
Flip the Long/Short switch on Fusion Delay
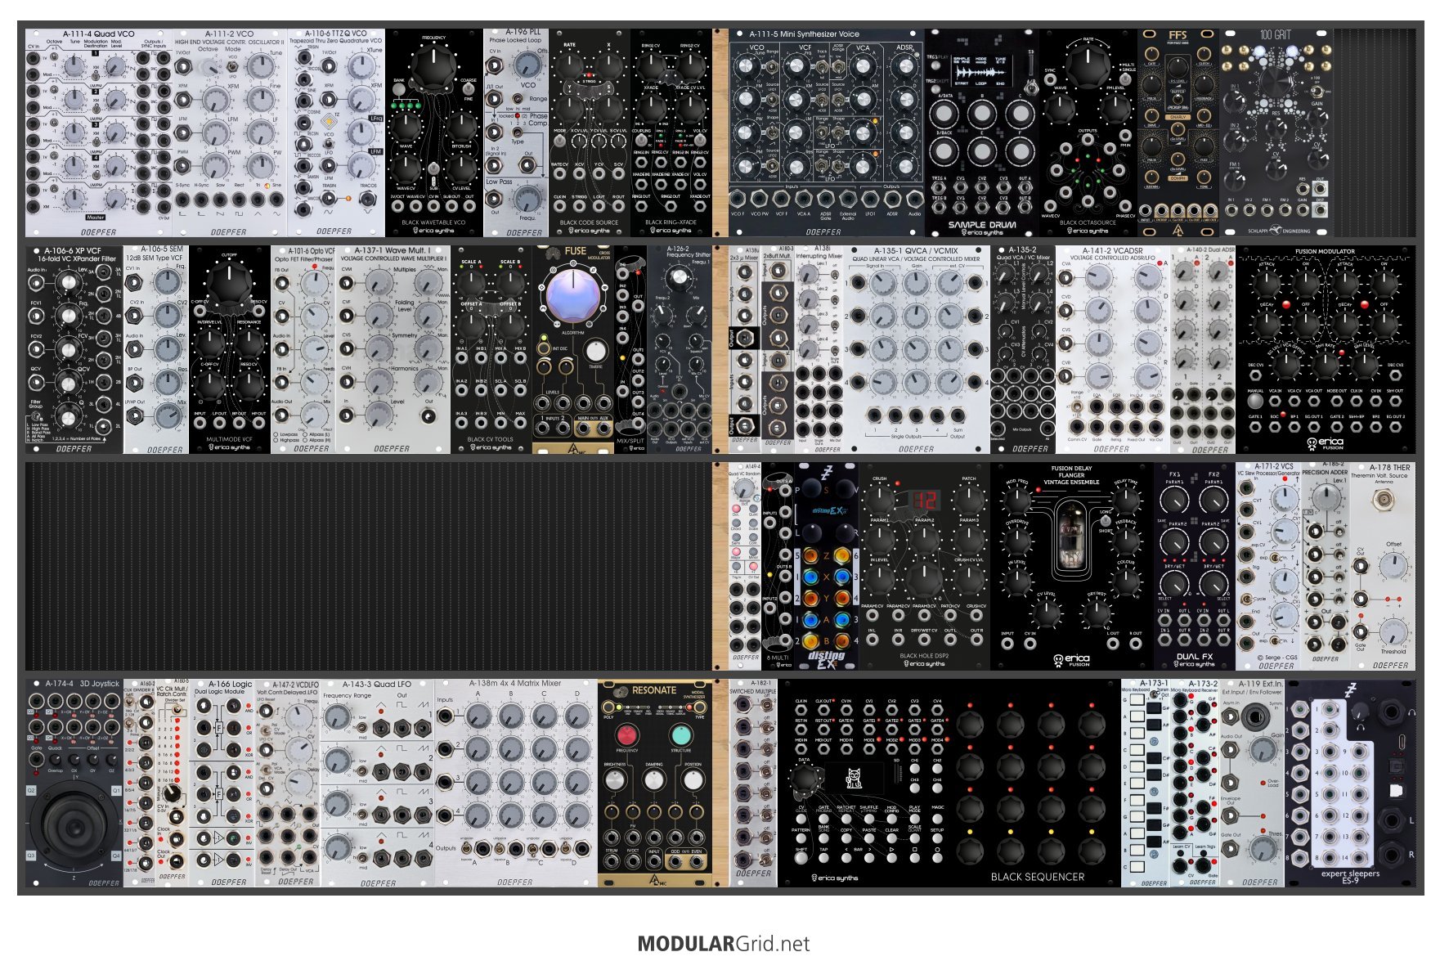[1105, 521]
